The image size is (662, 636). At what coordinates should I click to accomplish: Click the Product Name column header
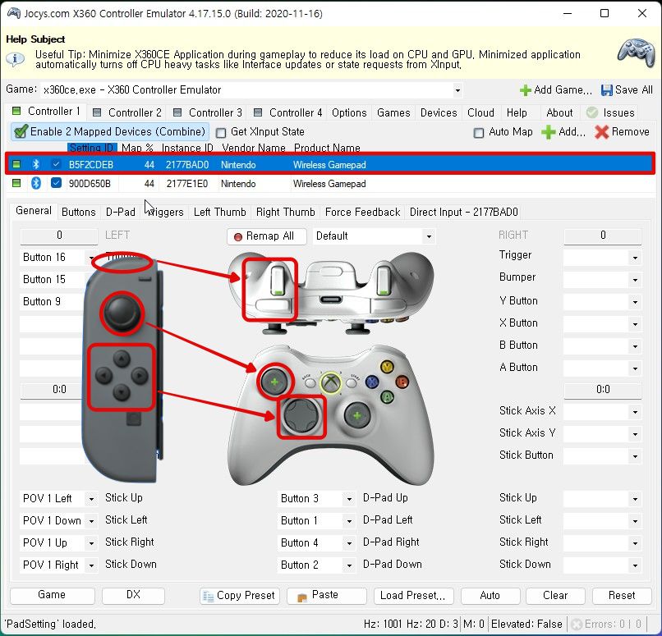[x=327, y=148]
